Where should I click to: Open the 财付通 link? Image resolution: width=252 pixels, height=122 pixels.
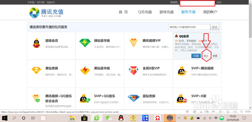(40, 3)
